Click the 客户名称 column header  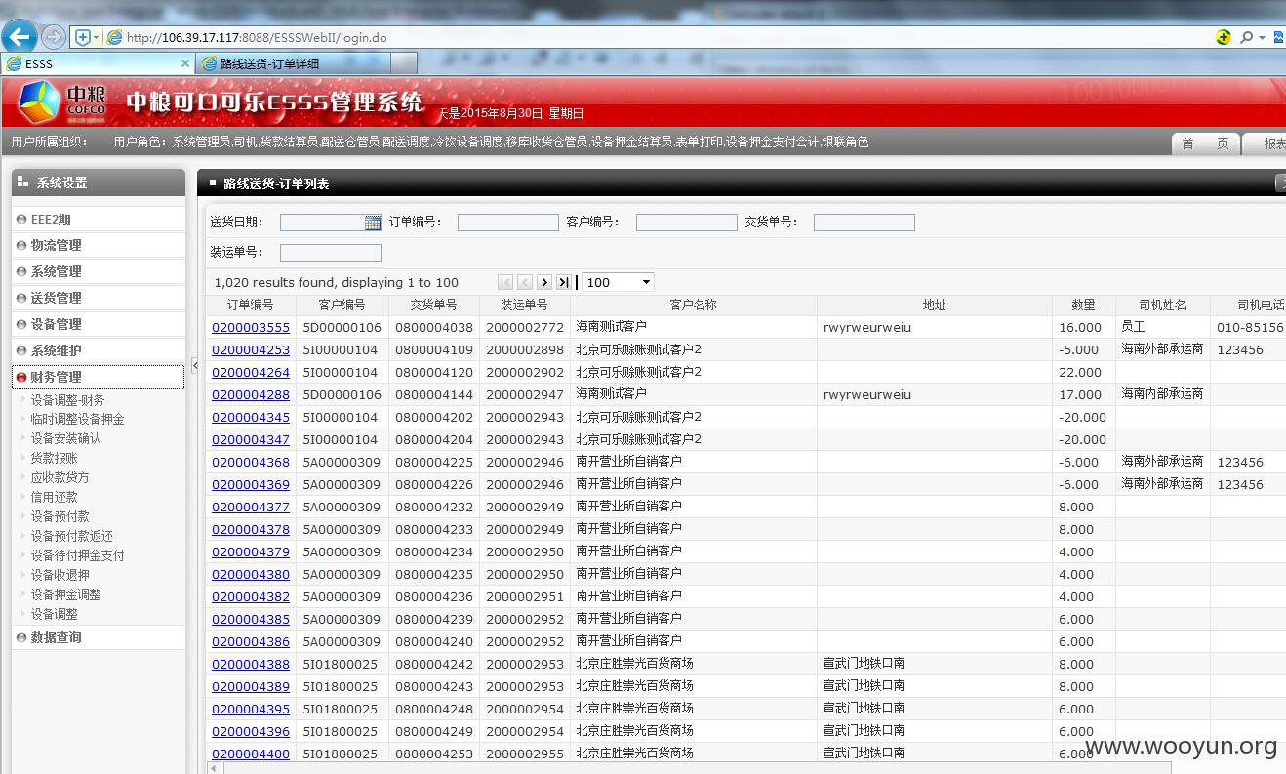pos(693,305)
